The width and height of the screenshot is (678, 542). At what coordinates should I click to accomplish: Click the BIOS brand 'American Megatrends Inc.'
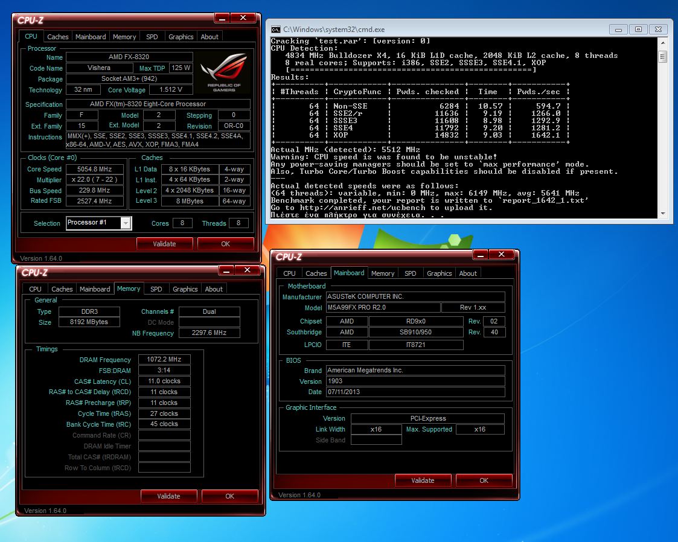[x=415, y=371]
